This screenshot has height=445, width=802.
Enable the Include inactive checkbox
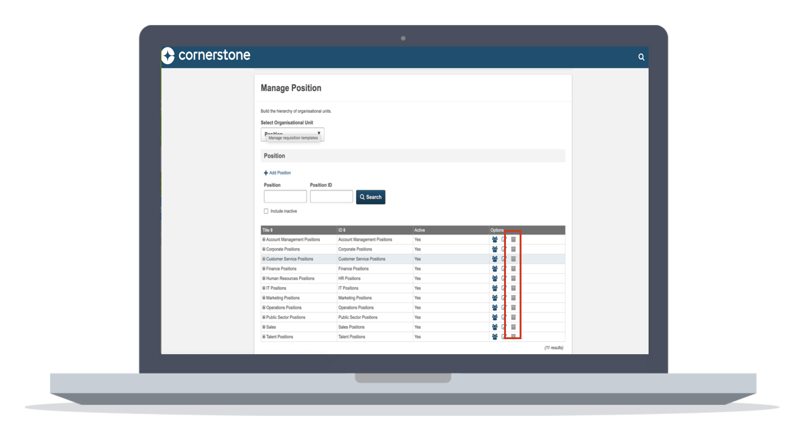(x=266, y=211)
